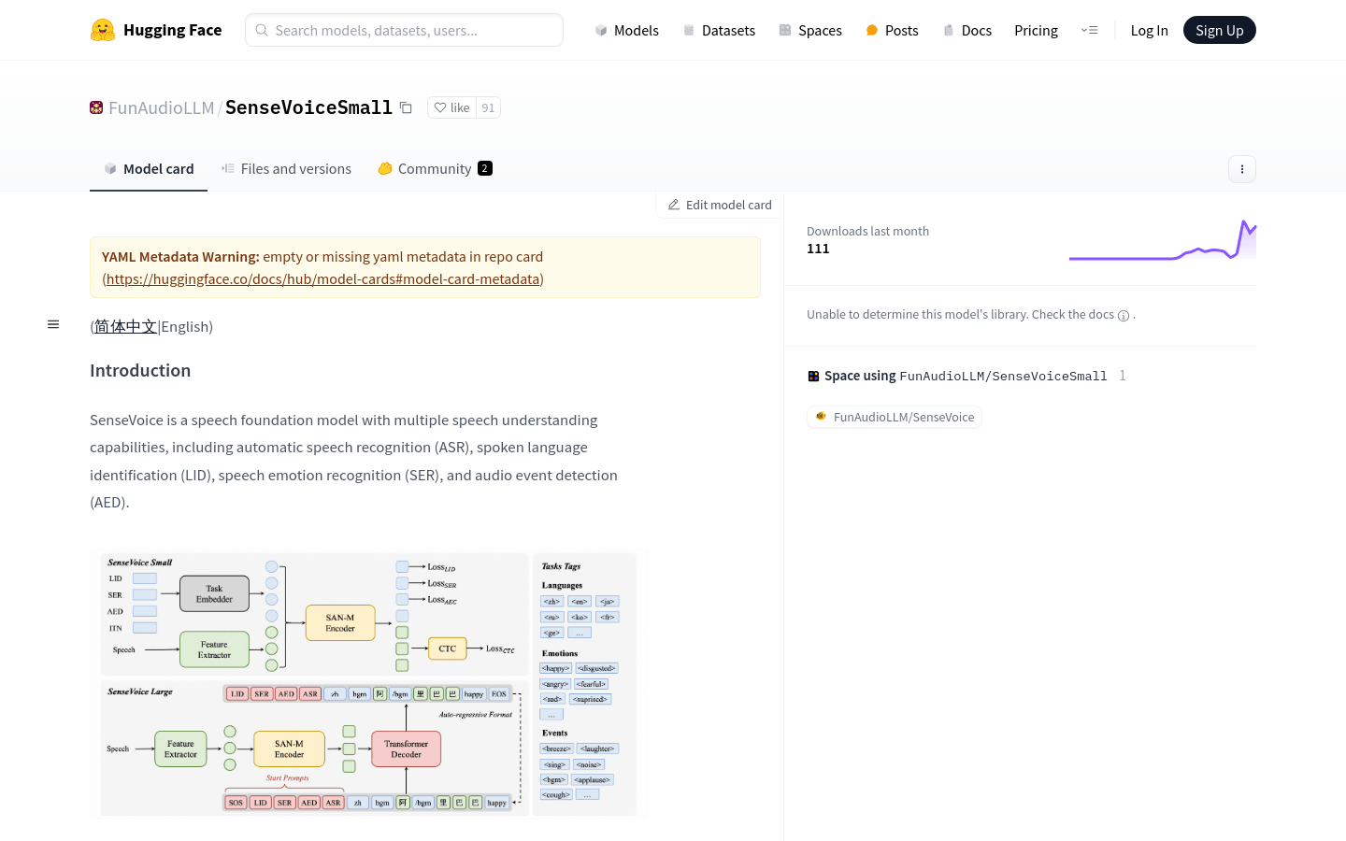Image resolution: width=1346 pixels, height=841 pixels.
Task: Open the three-dot model options menu
Action: tap(1241, 169)
